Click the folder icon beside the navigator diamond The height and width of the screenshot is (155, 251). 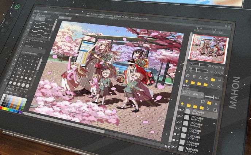pyautogui.click(x=213, y=79)
